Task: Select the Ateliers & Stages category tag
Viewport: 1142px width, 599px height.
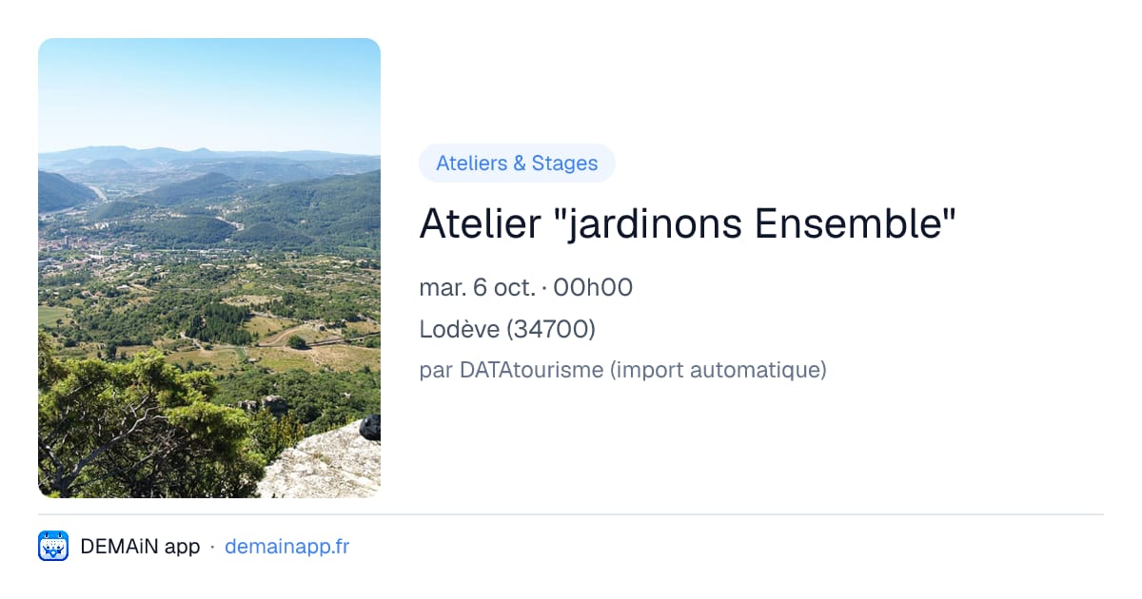Action: (517, 164)
